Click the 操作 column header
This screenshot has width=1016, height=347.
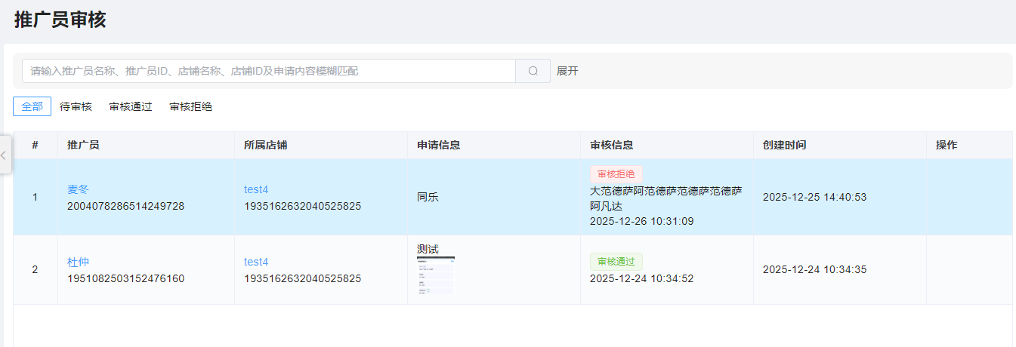tap(947, 145)
